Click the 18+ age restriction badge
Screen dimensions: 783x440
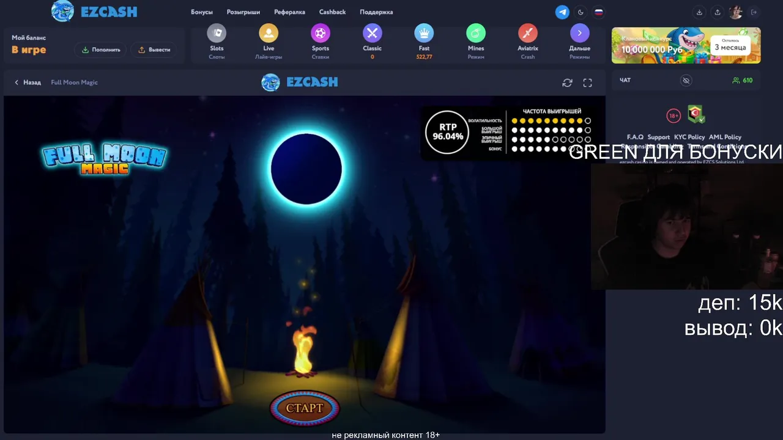(x=674, y=116)
